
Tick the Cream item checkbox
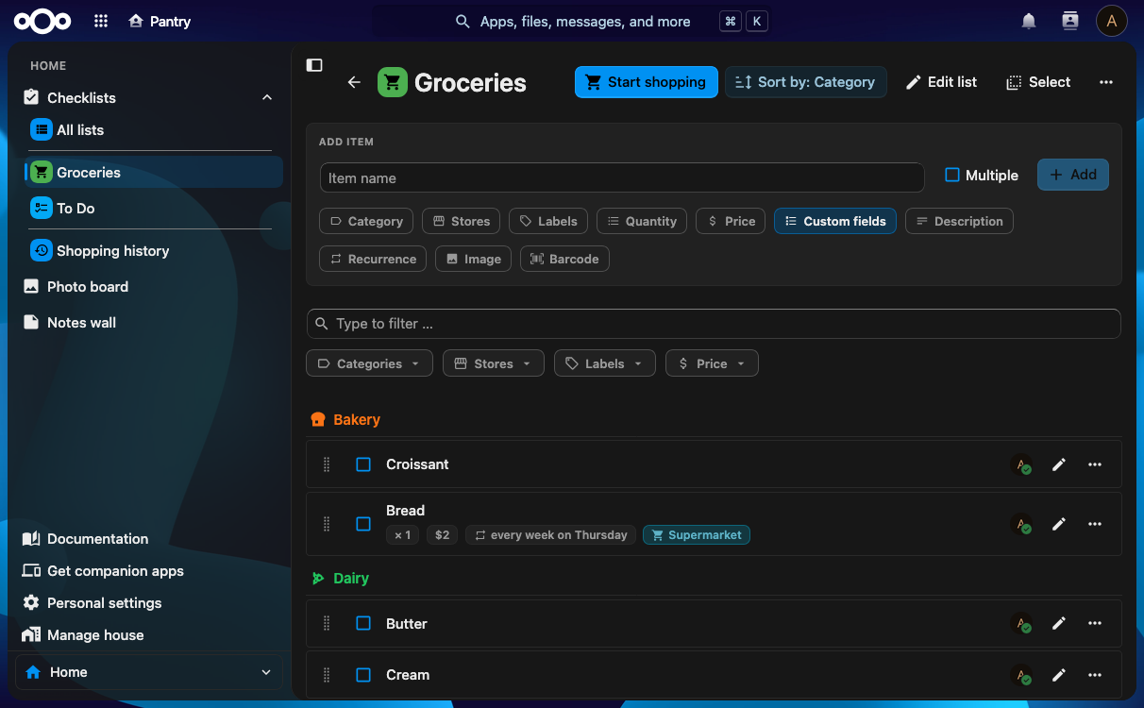tap(363, 675)
